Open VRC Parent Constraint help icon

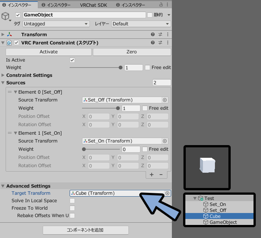click(153, 43)
